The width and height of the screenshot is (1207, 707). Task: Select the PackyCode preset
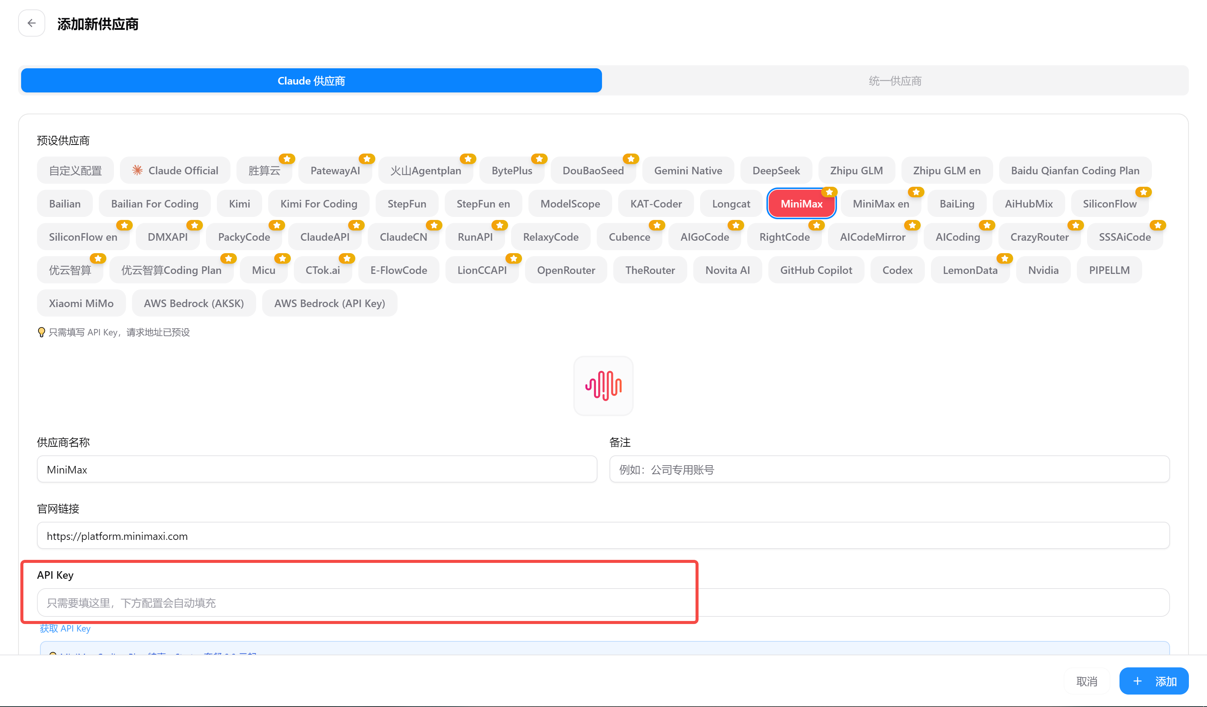point(244,237)
